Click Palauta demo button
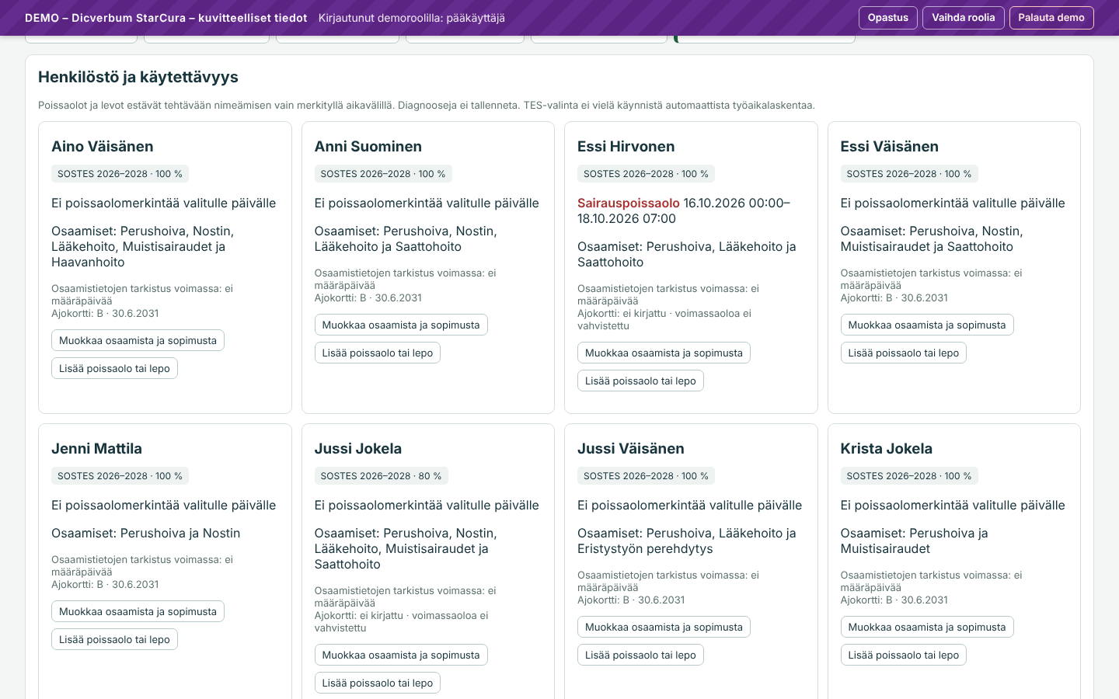This screenshot has width=1119, height=699. (1051, 18)
